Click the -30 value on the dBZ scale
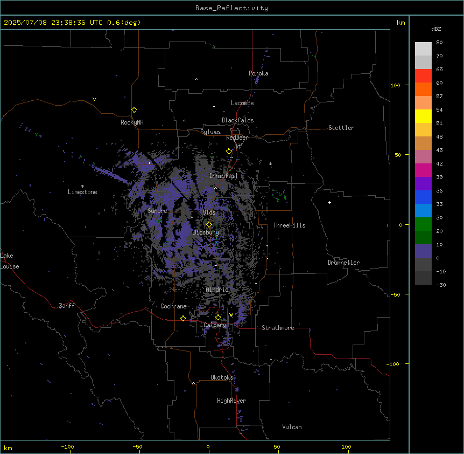The width and height of the screenshot is (464, 454). [x=441, y=285]
